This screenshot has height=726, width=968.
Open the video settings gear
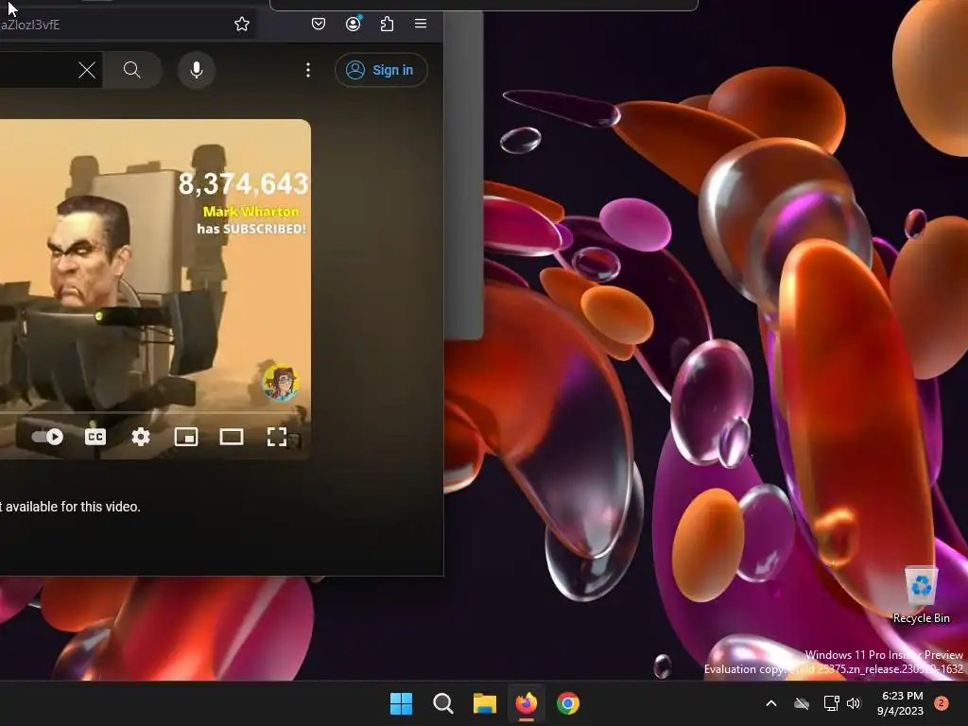(x=141, y=437)
